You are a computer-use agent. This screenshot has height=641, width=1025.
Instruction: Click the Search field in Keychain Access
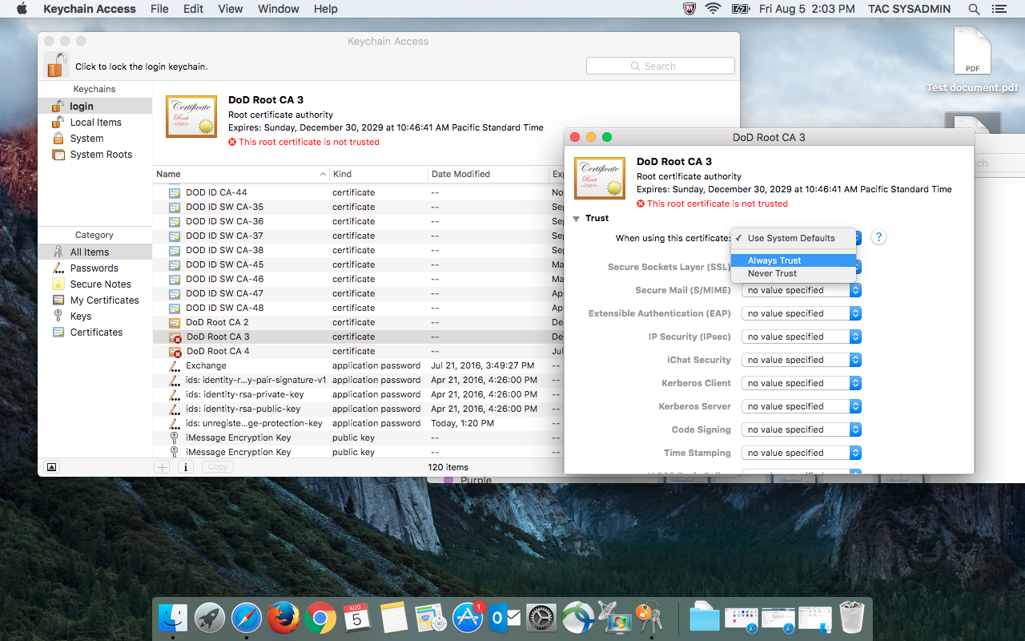tap(661, 66)
